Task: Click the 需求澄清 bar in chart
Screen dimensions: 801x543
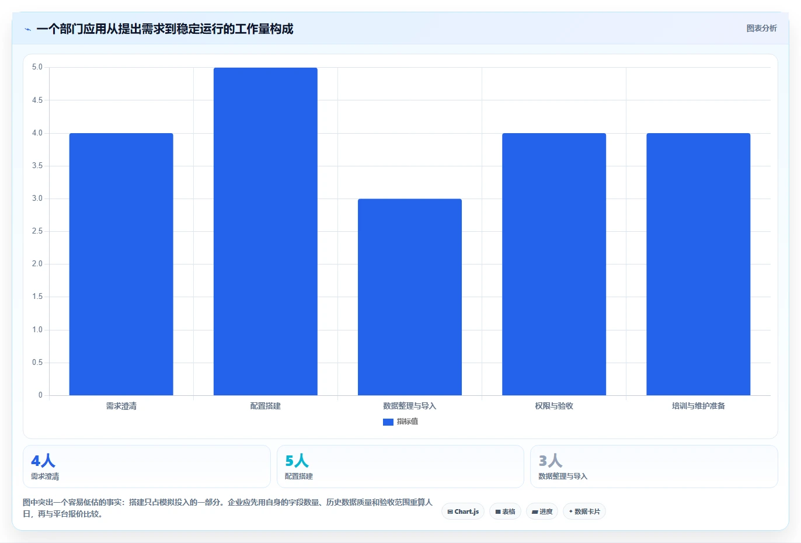Action: click(x=121, y=264)
